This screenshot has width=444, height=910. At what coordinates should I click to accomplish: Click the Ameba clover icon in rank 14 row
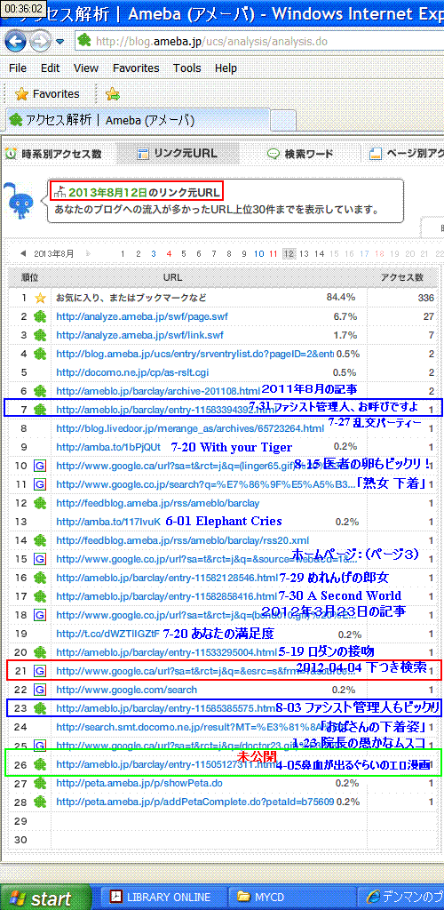tap(40, 539)
